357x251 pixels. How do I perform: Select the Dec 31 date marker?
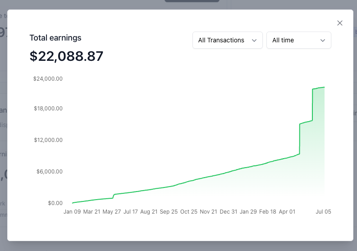click(229, 212)
